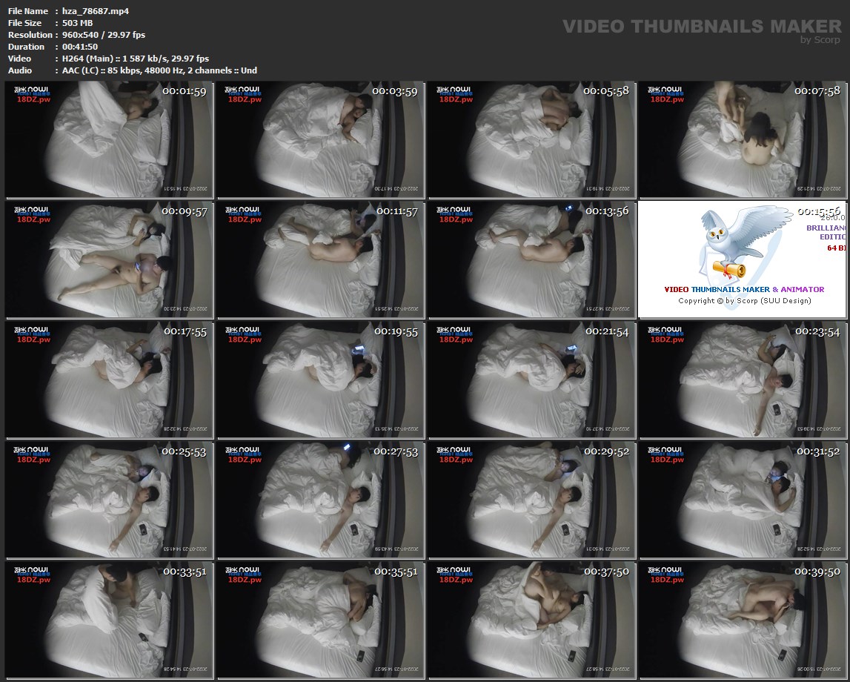850x682 pixels.
Task: Open the thumbnail stamped 00:05:58
Action: 531,139
